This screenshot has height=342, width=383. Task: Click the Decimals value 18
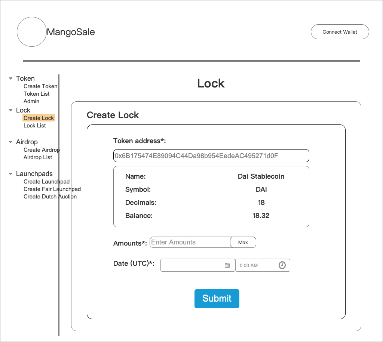point(261,203)
